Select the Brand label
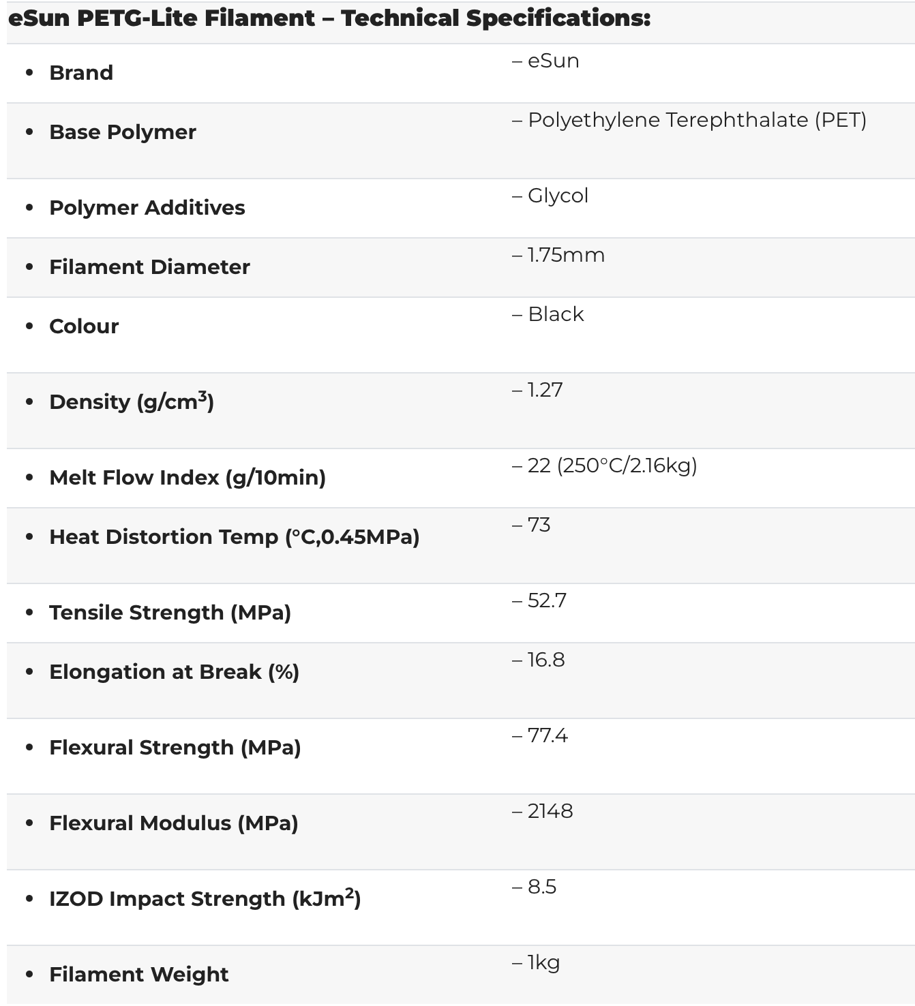Screen dimensions: 915x1006 81,73
